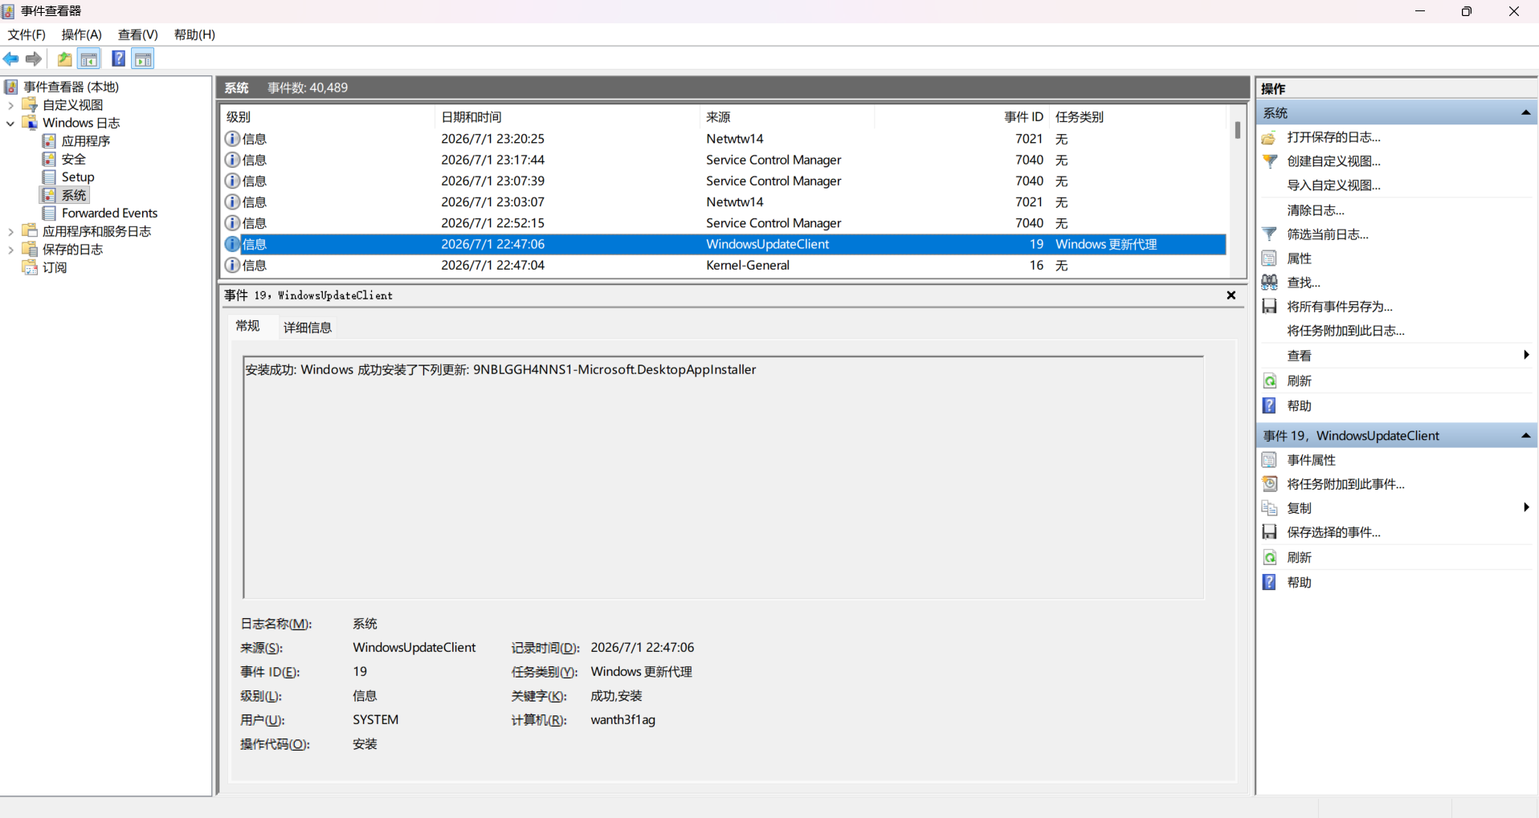The width and height of the screenshot is (1539, 818).
Task: Expand the 查看 submenu arrow
Action: 1526,355
